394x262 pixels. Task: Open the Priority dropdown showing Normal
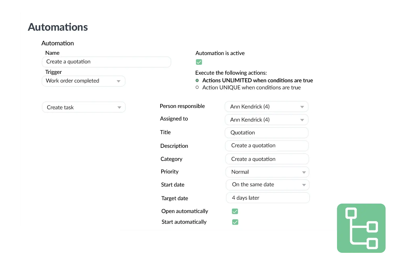(x=267, y=172)
